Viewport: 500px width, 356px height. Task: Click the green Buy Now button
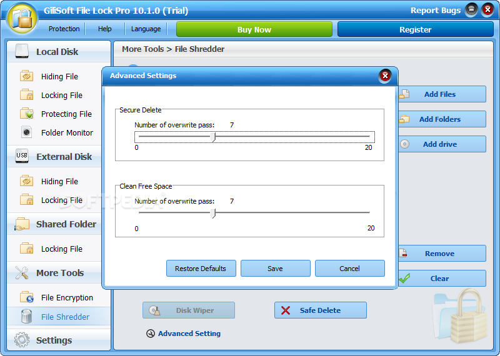(x=254, y=29)
